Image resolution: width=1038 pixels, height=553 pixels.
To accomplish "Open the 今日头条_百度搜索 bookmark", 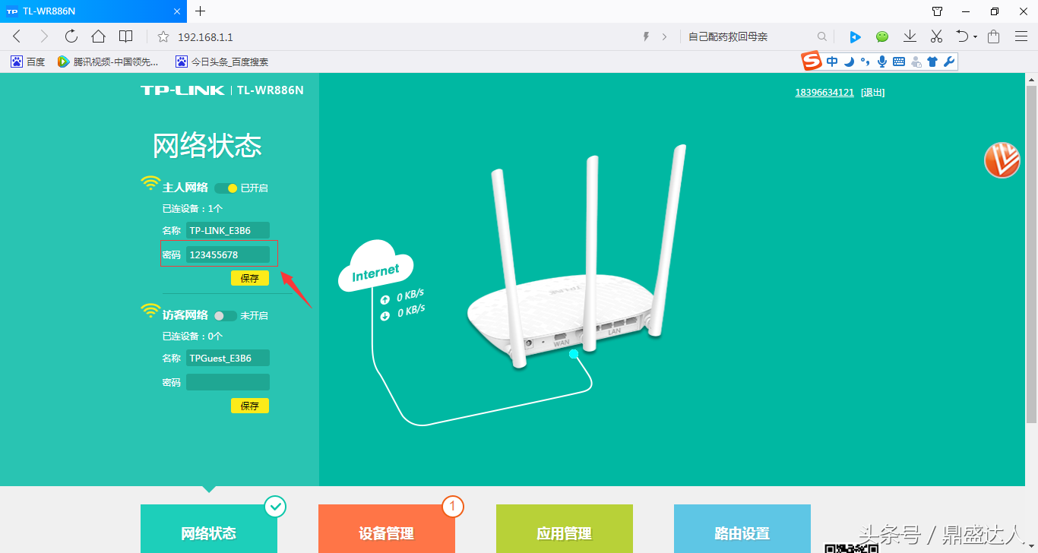I will (222, 62).
